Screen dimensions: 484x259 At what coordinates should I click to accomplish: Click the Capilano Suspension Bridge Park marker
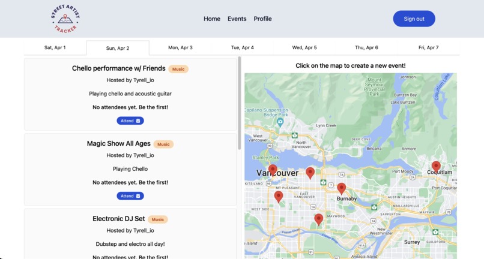pos(280,122)
